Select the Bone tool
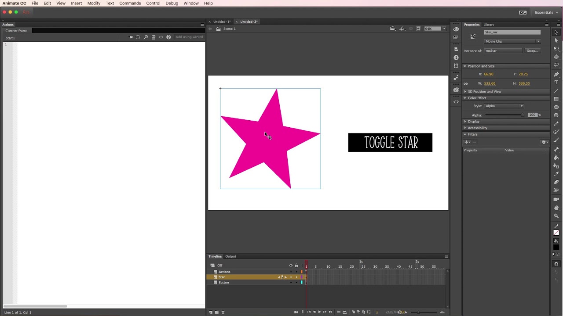563x316 pixels. pyautogui.click(x=556, y=149)
